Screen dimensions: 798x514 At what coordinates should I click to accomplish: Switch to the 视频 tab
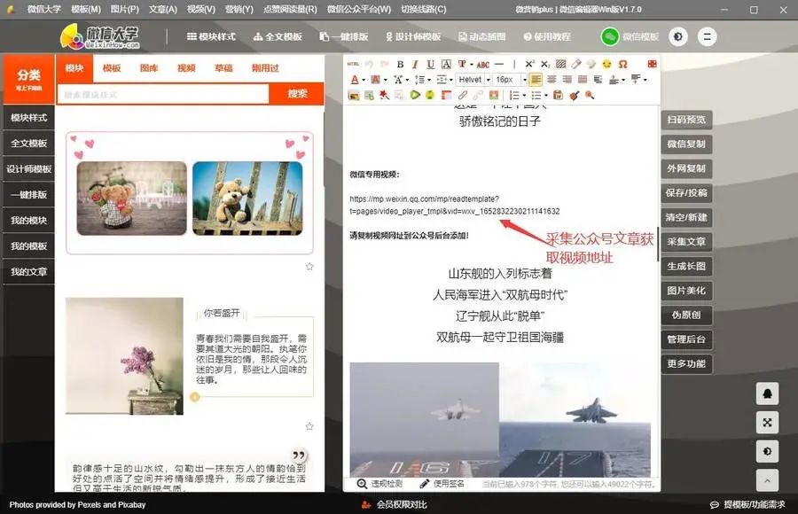(x=186, y=67)
